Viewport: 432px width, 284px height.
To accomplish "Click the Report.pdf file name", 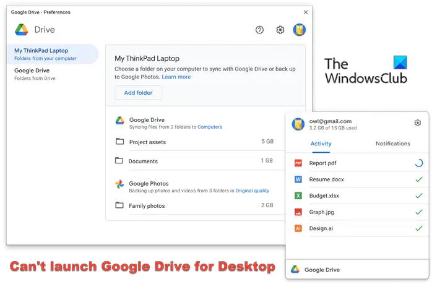I will [322, 163].
